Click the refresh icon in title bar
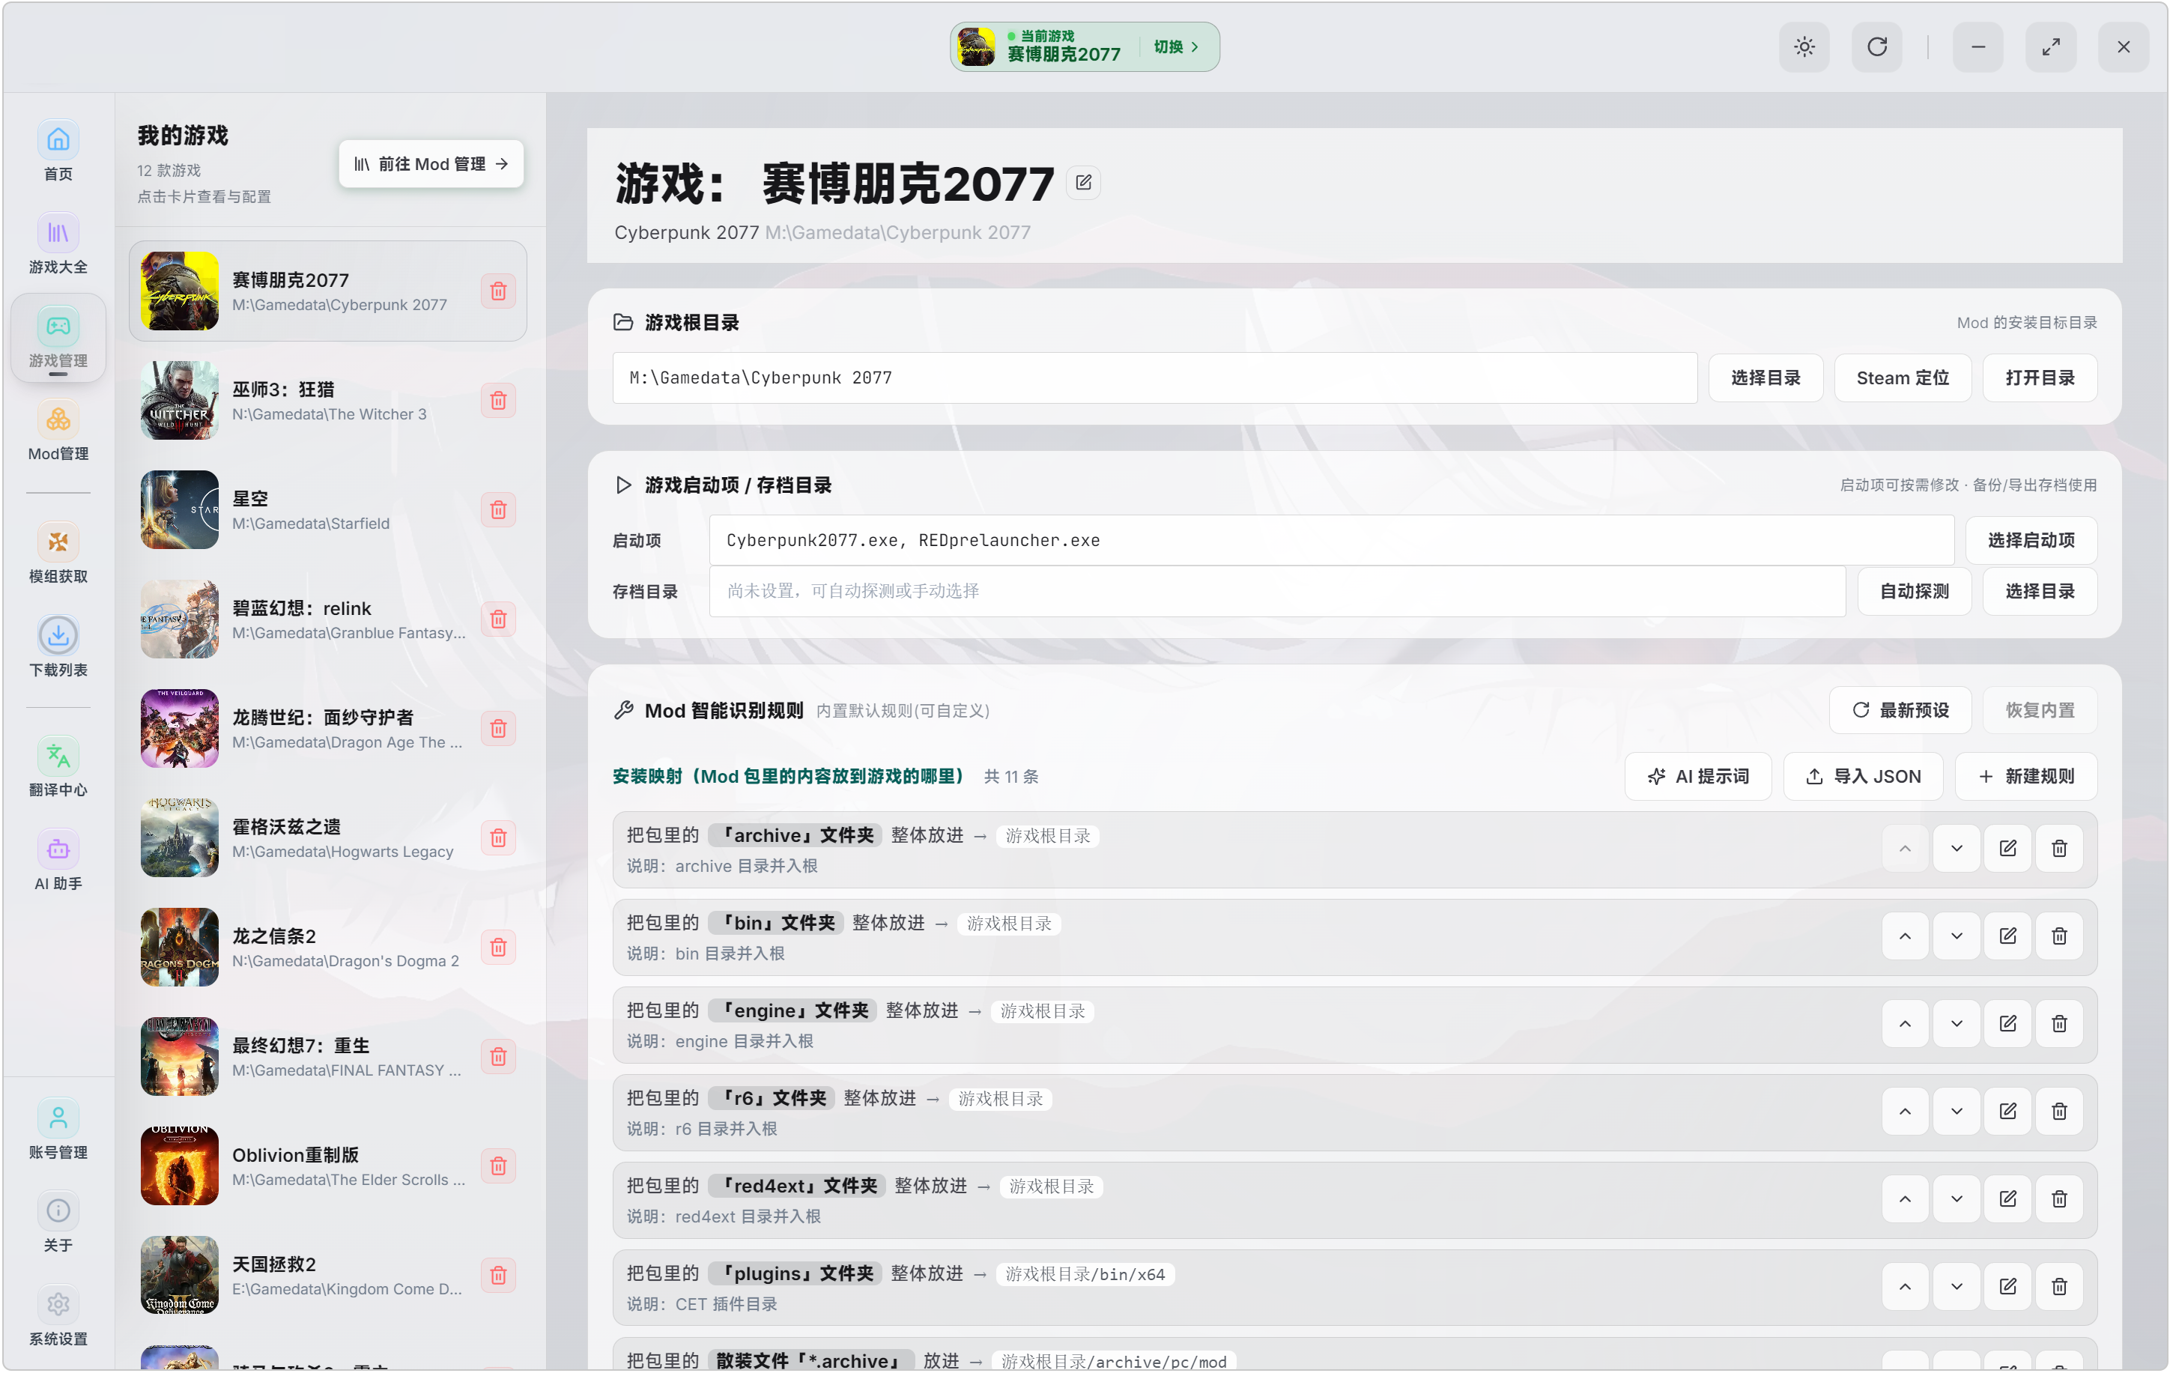This screenshot has width=2170, height=1373. 1877,47
